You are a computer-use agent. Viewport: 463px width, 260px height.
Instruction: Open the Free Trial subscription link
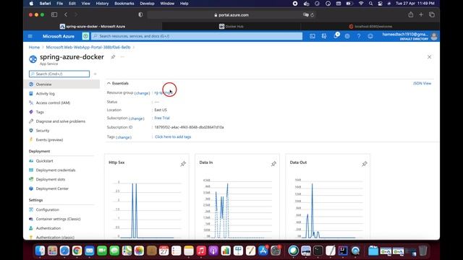(x=162, y=118)
